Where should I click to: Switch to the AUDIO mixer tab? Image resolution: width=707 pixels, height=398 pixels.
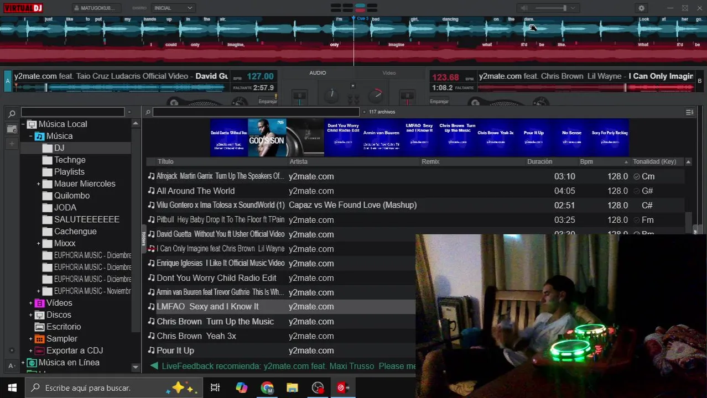tap(318, 73)
